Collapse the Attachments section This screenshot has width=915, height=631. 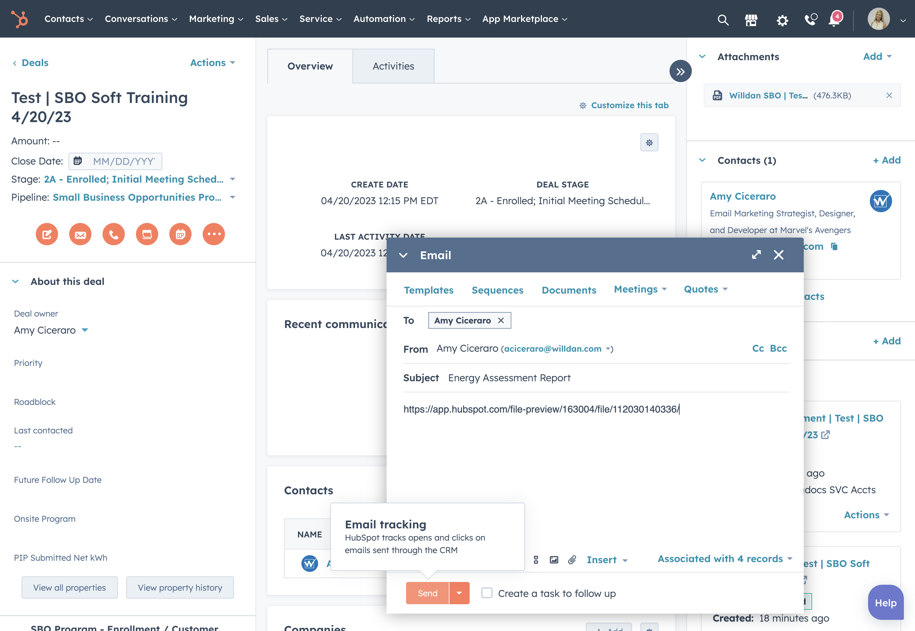(x=702, y=57)
